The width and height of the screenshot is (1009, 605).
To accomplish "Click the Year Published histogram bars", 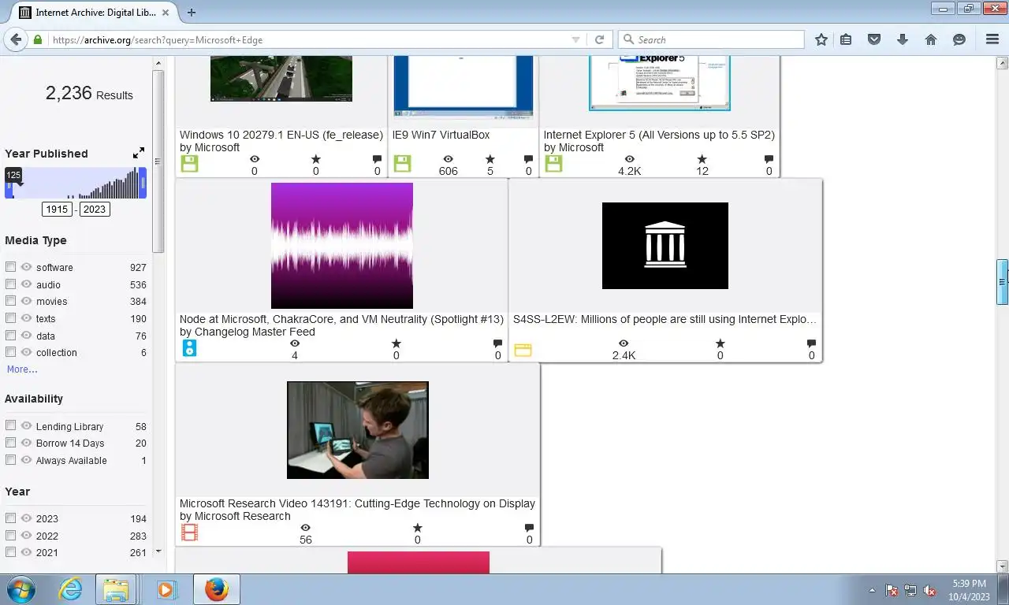I will click(76, 183).
